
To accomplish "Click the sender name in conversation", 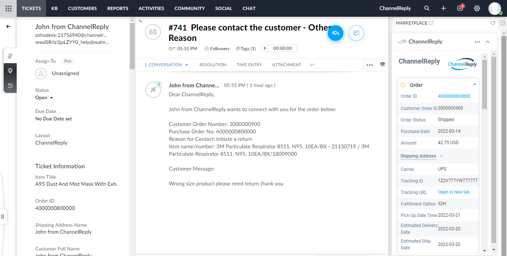I will click(194, 85).
